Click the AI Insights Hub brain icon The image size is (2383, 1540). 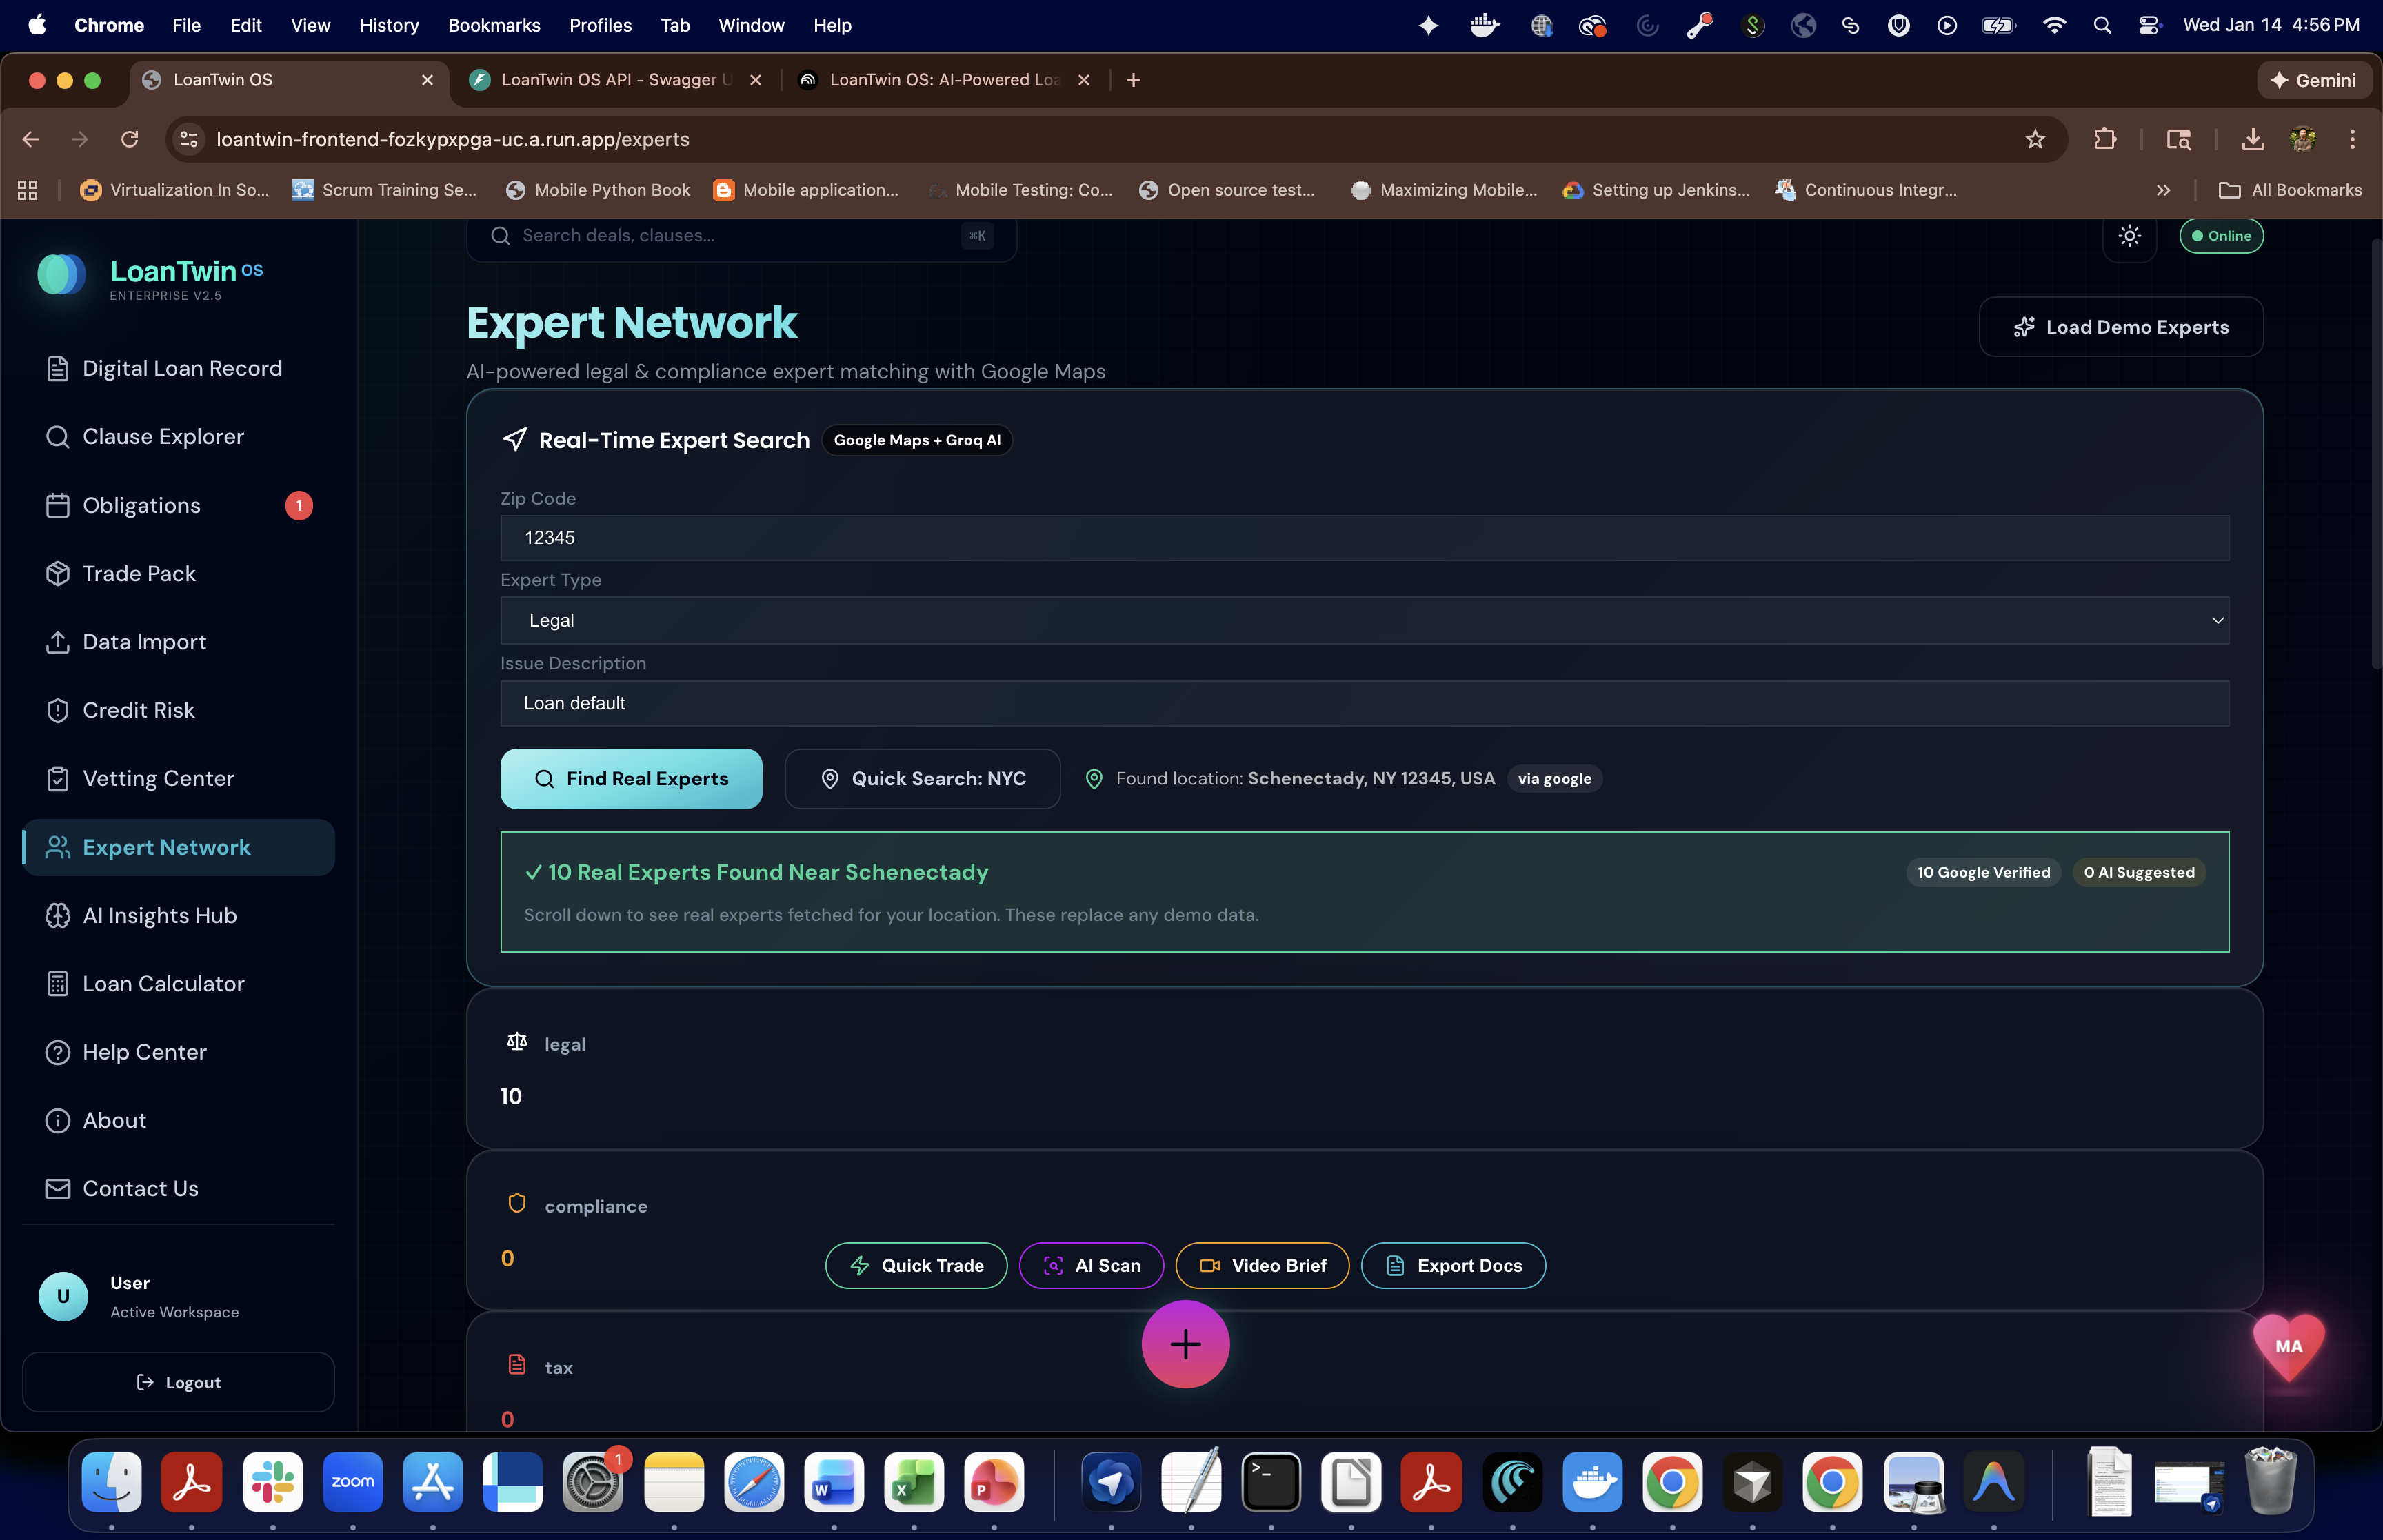click(57, 916)
